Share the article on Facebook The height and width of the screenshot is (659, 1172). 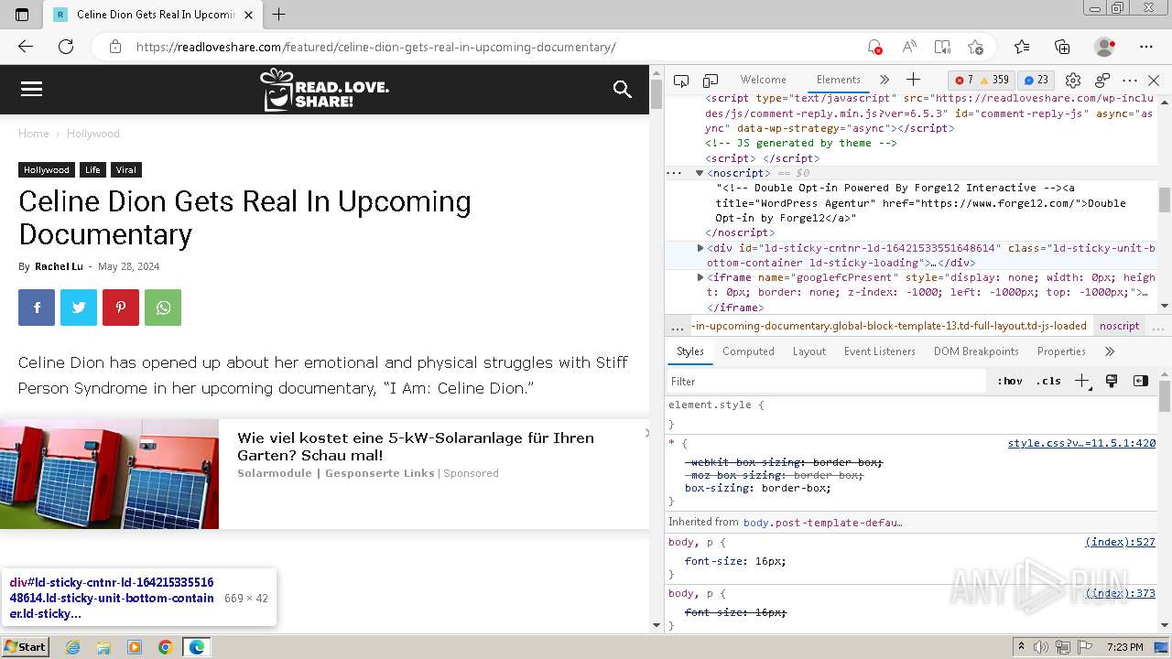click(37, 308)
